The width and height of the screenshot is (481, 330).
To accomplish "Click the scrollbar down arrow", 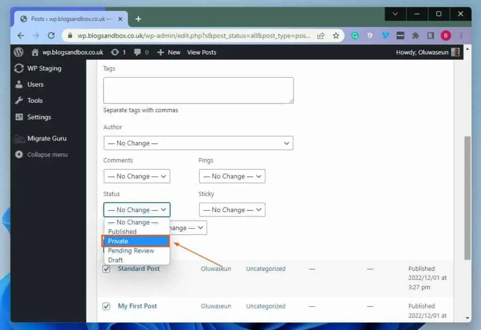I will [467, 318].
